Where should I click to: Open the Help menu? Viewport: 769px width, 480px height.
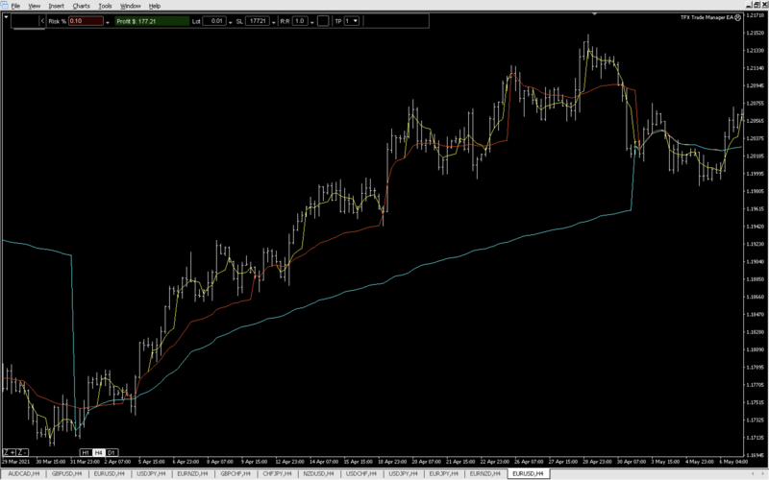coord(155,6)
